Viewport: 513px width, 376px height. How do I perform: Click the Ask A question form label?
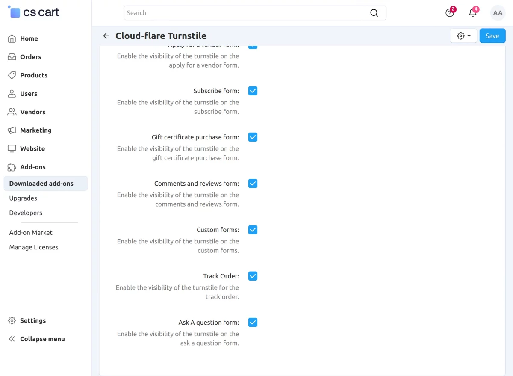(x=209, y=323)
